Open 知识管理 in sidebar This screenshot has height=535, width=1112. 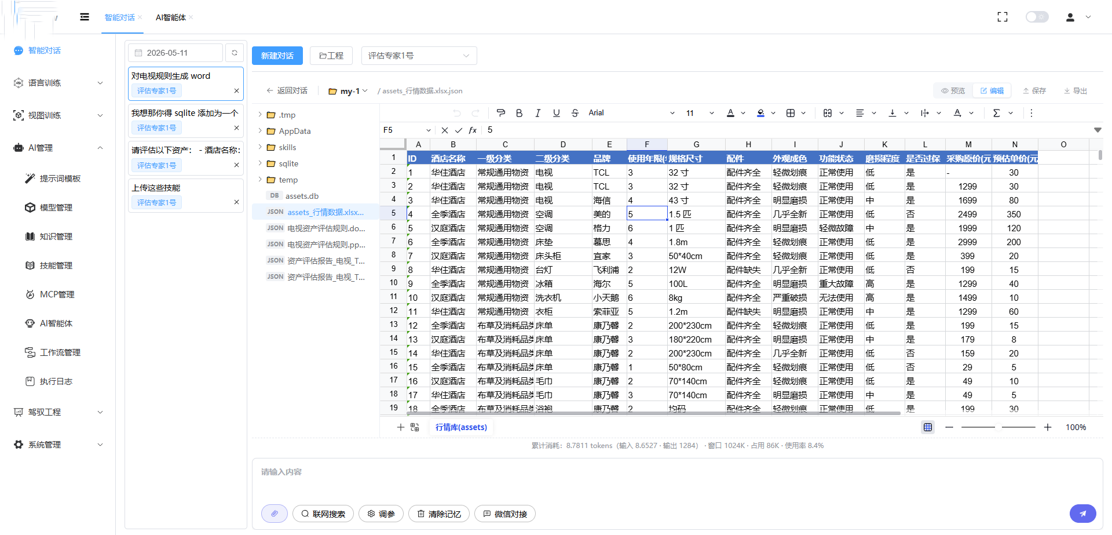pyautogui.click(x=56, y=236)
